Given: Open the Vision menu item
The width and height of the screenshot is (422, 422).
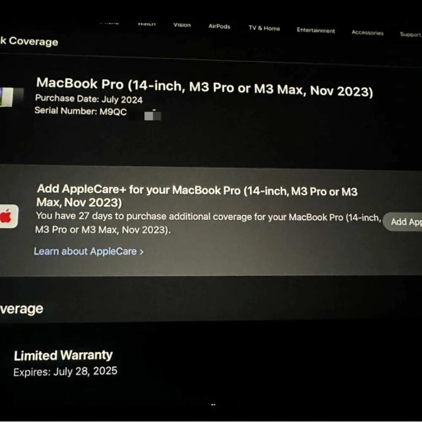Looking at the screenshot, I should pyautogui.click(x=182, y=25).
